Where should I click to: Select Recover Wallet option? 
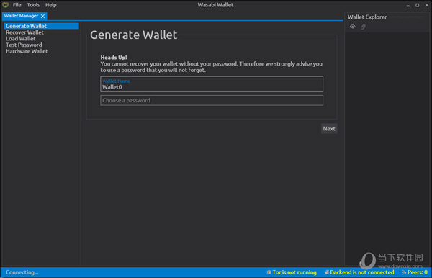click(x=24, y=32)
